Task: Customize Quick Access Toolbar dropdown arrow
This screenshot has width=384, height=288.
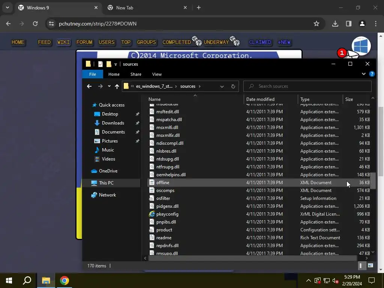Action: 115,64
